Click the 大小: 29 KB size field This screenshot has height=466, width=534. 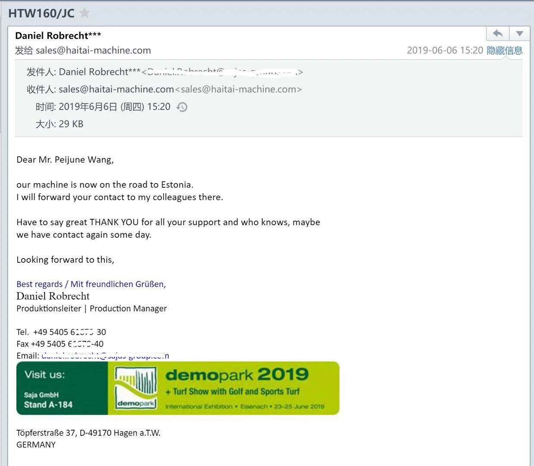(x=59, y=124)
